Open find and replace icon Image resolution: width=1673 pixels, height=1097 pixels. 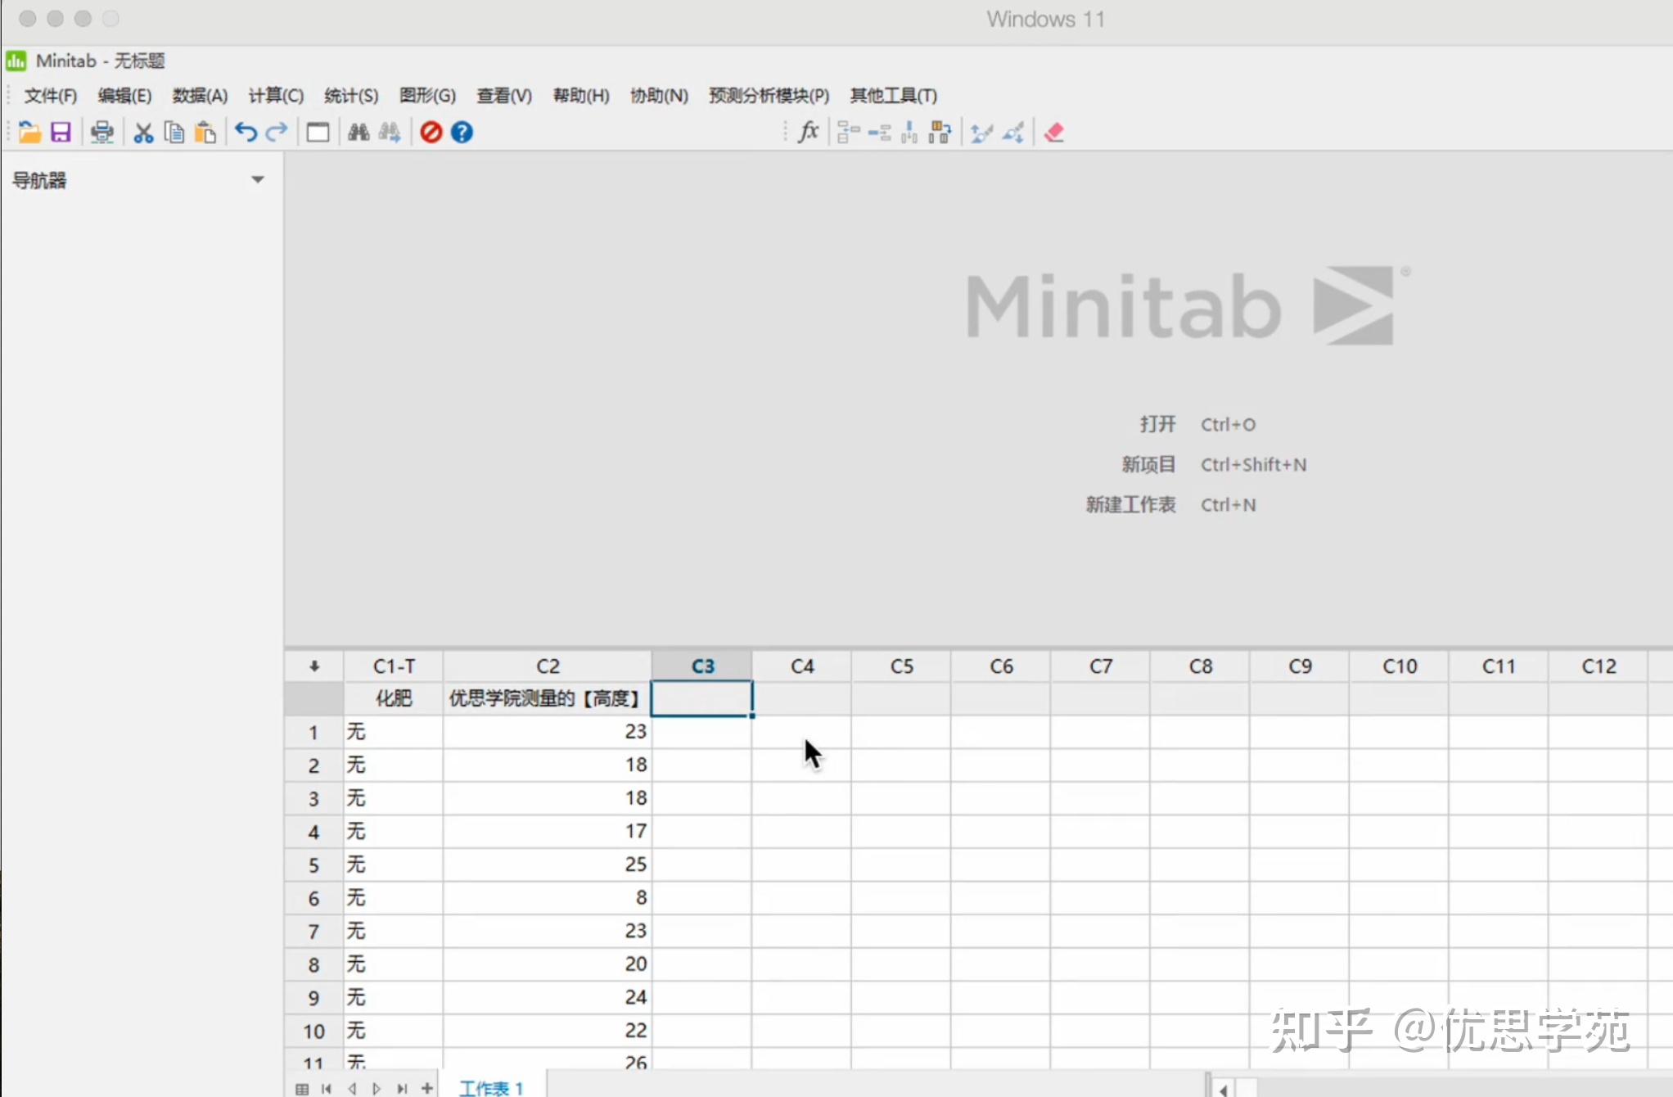(389, 132)
